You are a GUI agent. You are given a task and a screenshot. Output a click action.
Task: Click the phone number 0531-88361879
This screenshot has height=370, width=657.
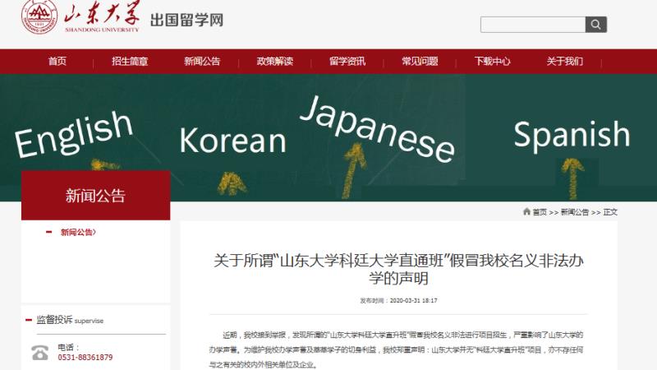coord(85,358)
